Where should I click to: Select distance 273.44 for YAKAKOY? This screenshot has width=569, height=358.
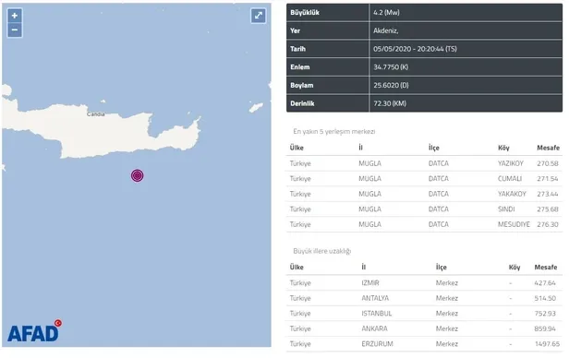[548, 194]
